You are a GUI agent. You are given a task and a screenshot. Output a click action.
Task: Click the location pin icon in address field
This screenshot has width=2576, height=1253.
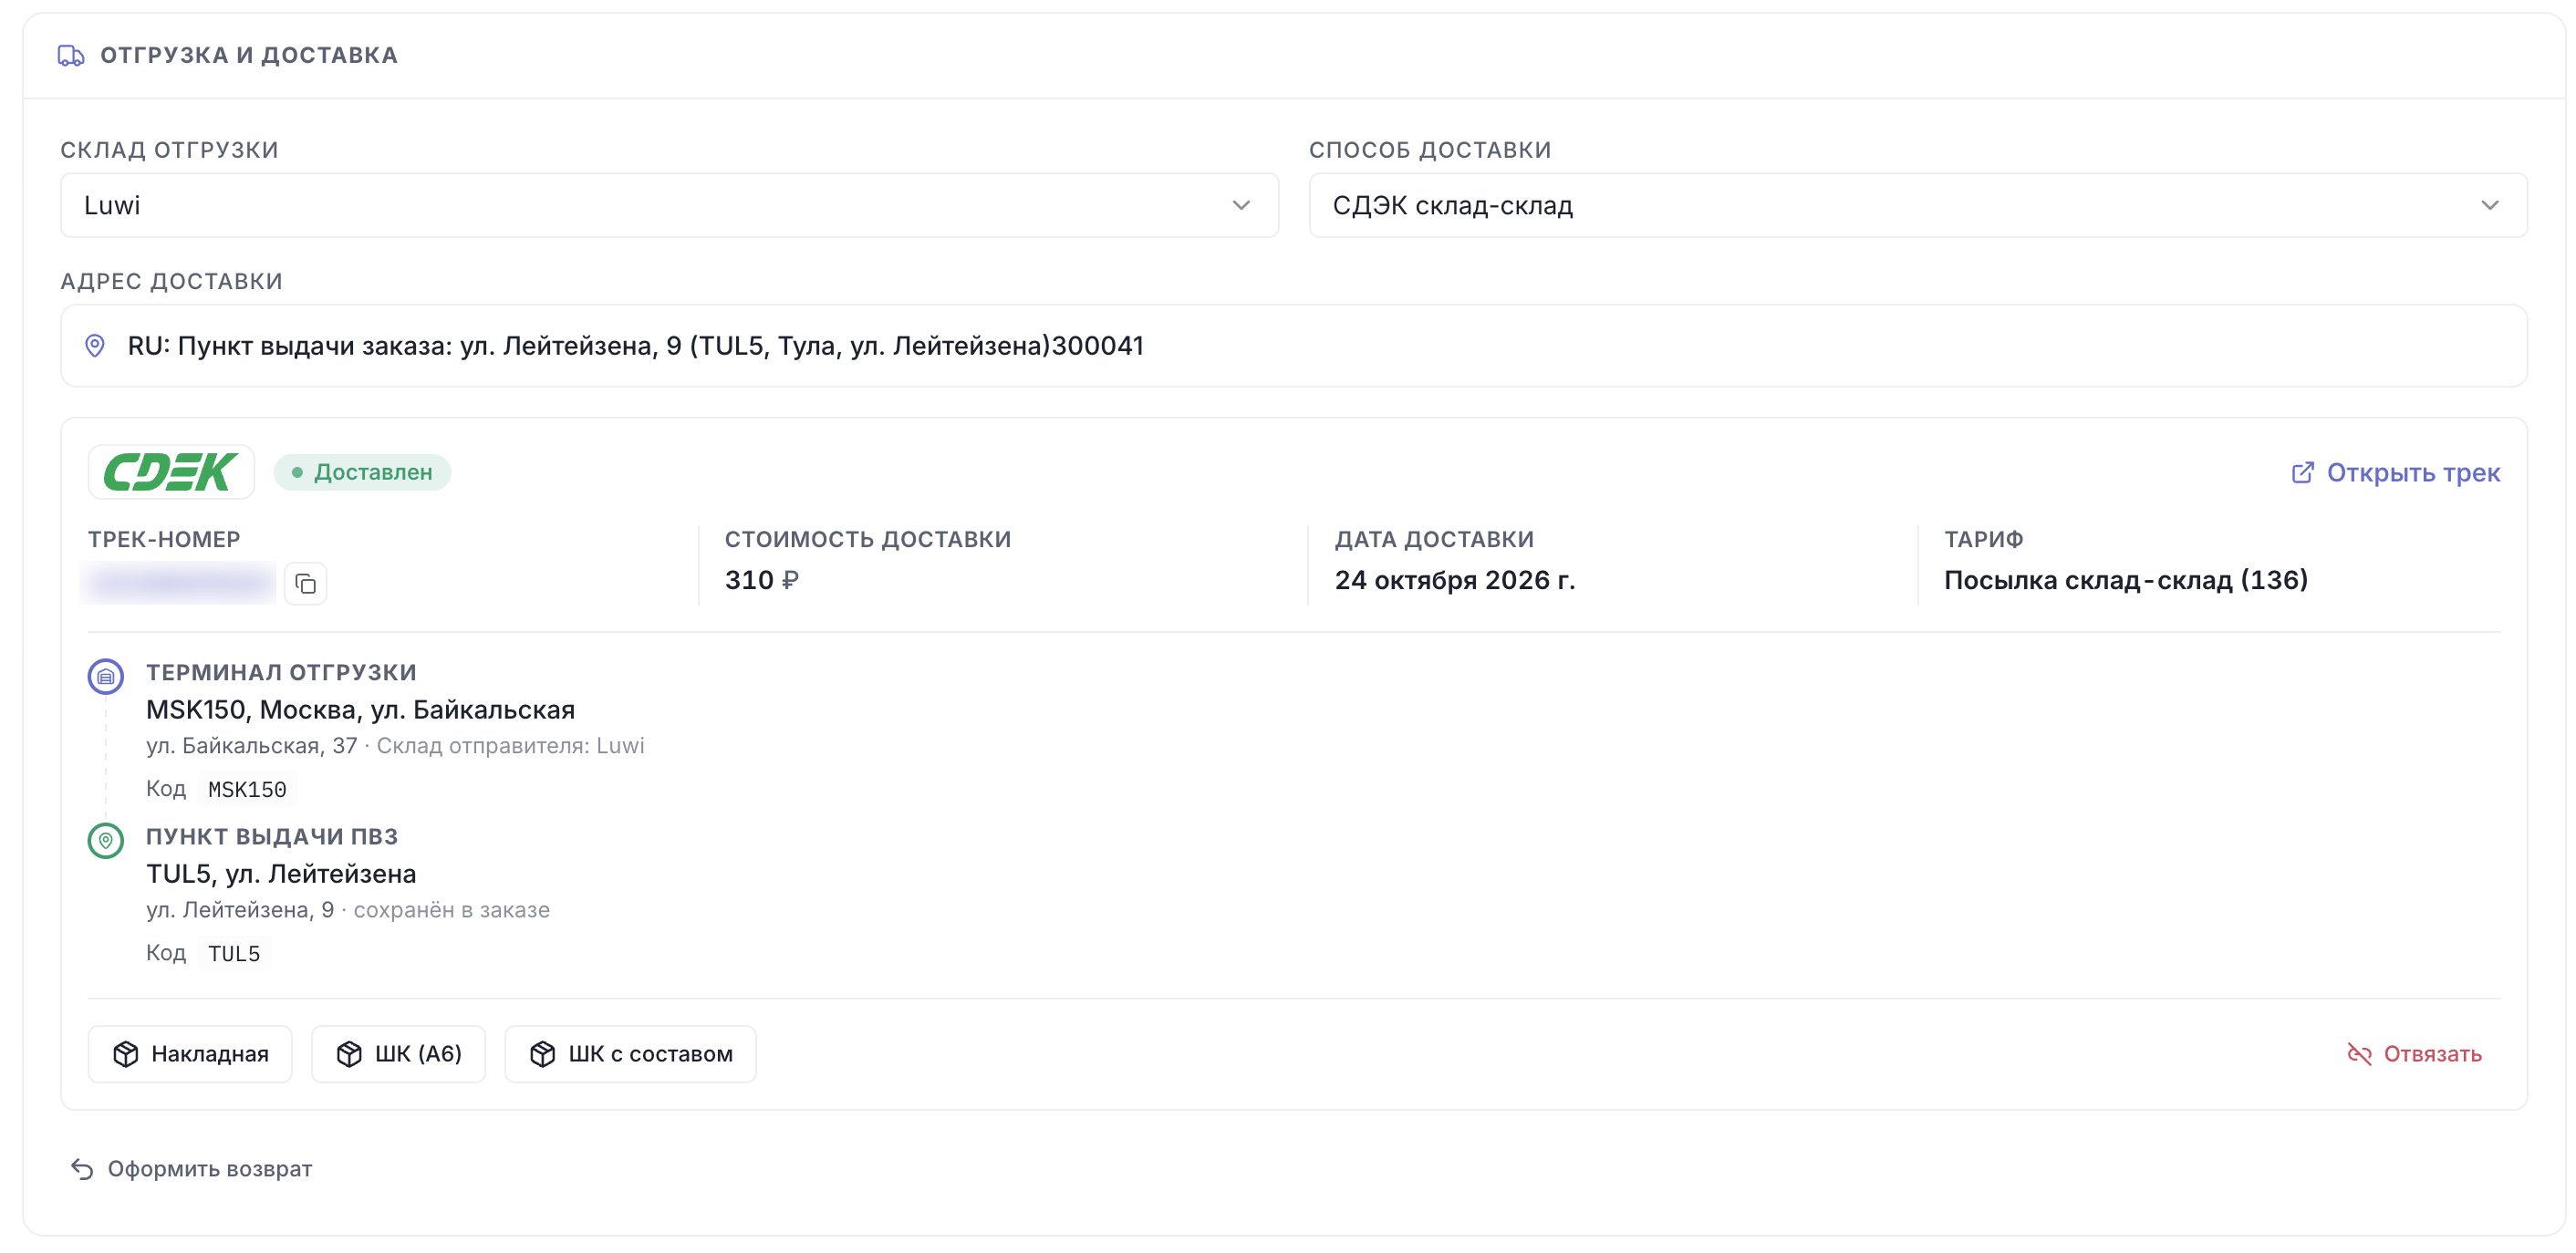[x=95, y=346]
